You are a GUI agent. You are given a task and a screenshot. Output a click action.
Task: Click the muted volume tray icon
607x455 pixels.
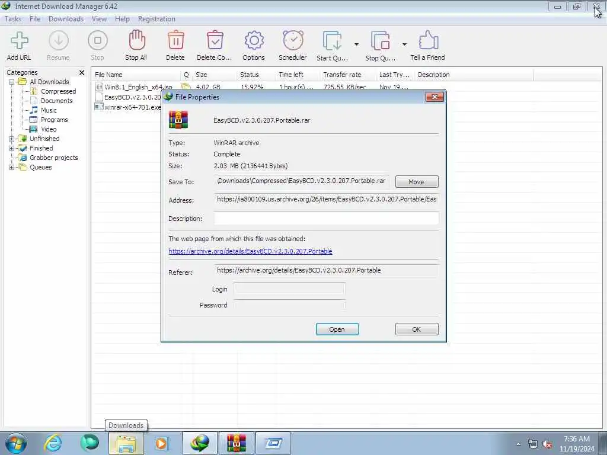click(547, 444)
